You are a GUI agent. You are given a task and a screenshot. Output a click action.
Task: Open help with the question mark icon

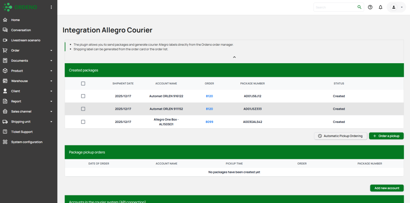tap(370, 7)
